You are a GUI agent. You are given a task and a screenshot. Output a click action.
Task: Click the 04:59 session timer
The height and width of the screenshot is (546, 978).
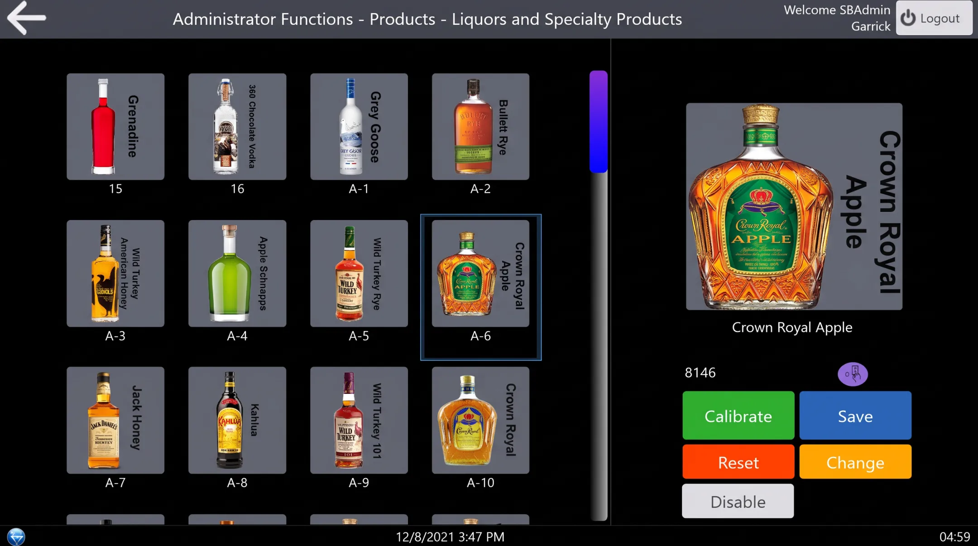[954, 537]
